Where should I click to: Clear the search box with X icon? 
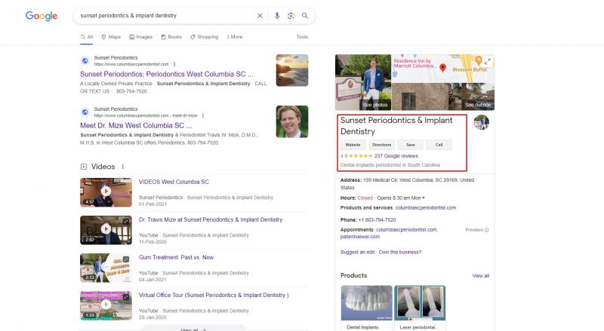pos(260,16)
